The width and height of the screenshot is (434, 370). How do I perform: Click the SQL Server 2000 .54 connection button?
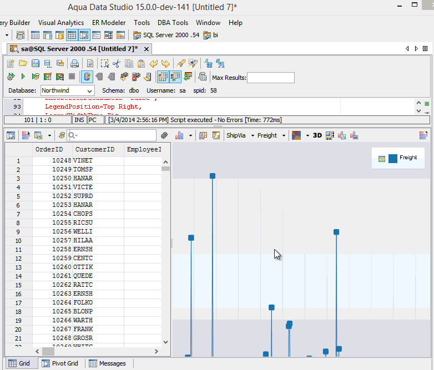click(x=166, y=35)
